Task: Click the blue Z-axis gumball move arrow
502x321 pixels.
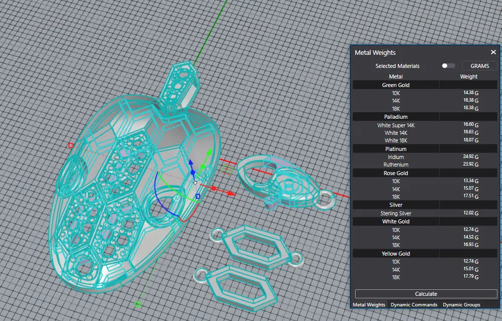Action: point(192,164)
